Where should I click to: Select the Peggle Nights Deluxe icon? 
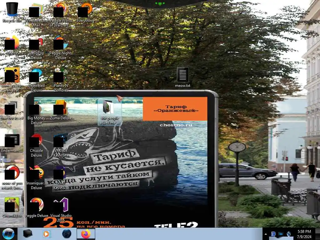click(x=61, y=48)
